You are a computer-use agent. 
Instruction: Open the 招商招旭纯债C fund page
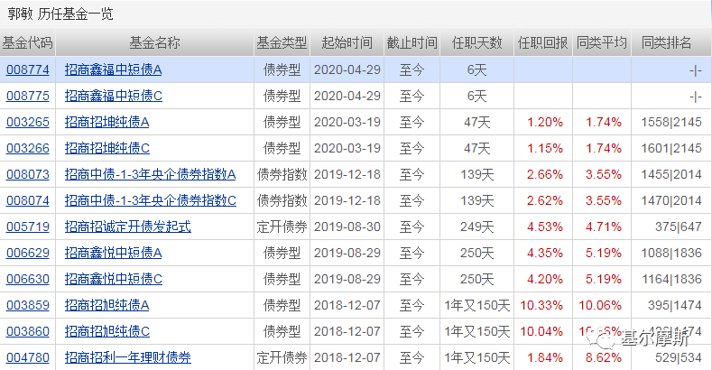106,331
